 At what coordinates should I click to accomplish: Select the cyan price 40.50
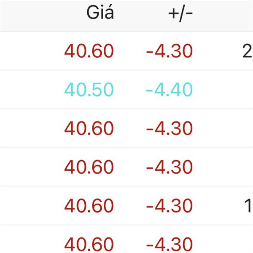tap(89, 89)
